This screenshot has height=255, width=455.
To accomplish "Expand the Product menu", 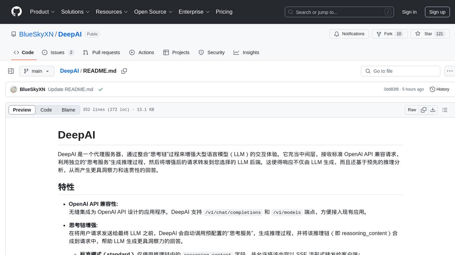I will pyautogui.click(x=42, y=12).
